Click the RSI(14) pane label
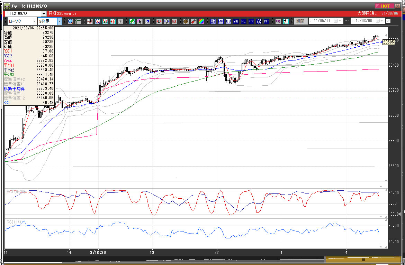 (14, 222)
